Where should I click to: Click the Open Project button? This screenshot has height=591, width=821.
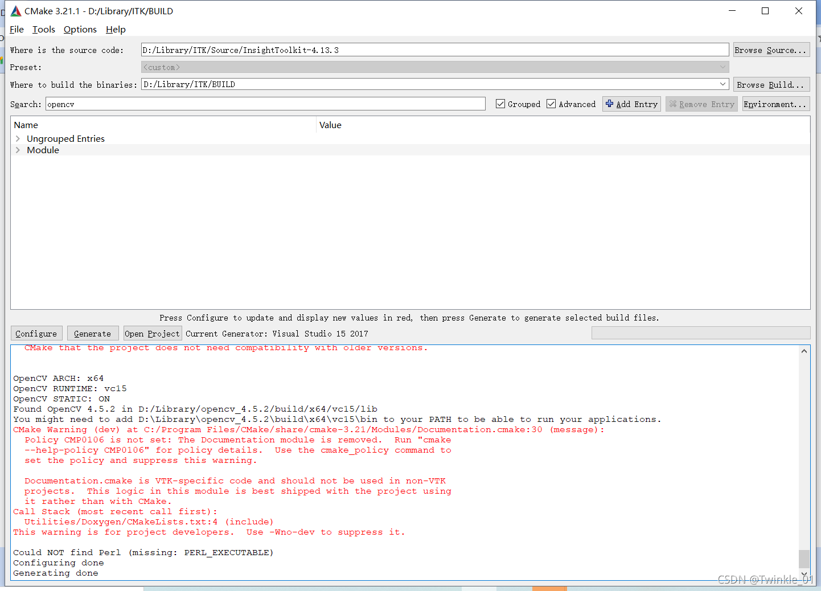153,334
